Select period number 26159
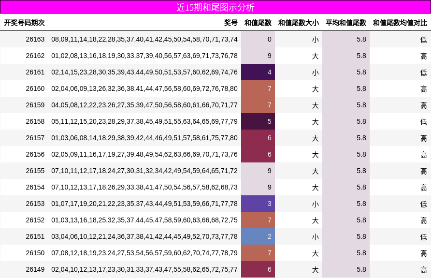Image resolution: width=431 pixels, height=278 pixels. 35,105
